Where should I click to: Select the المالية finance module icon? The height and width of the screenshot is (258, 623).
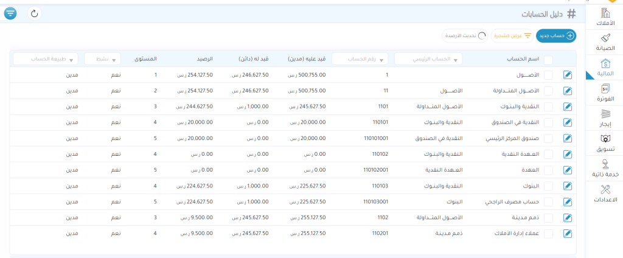[606, 64]
